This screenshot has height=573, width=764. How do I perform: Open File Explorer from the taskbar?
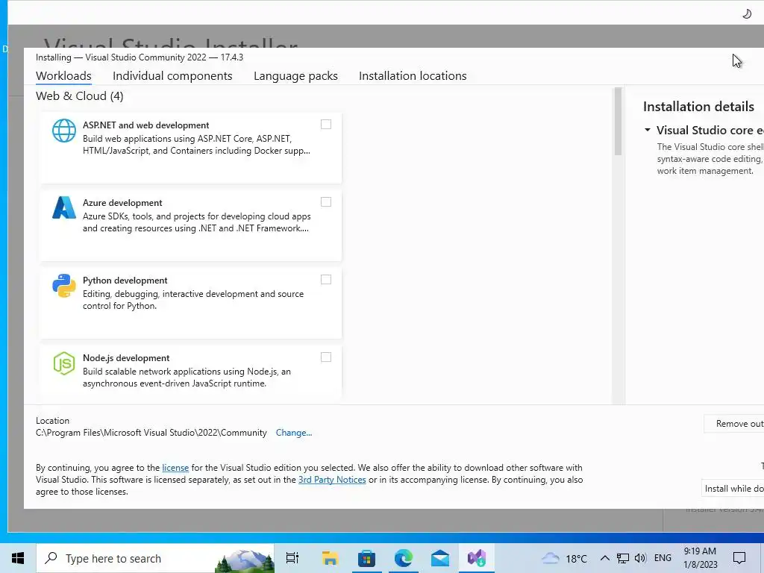(x=329, y=558)
